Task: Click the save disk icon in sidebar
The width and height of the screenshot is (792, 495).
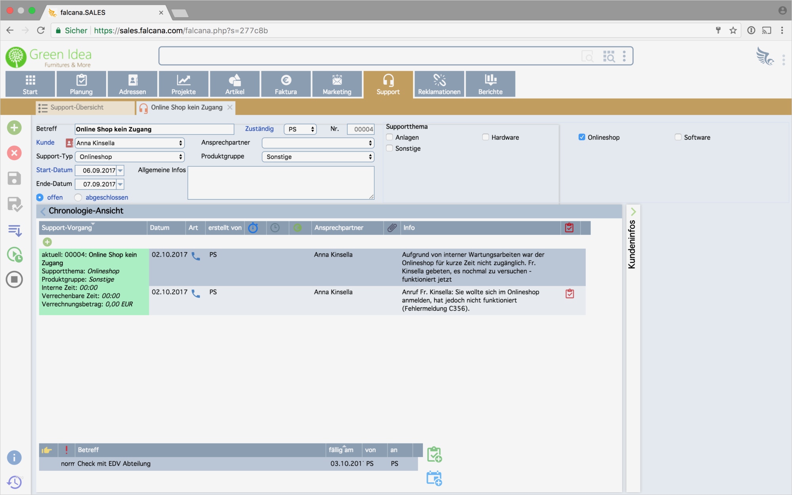Action: tap(14, 178)
